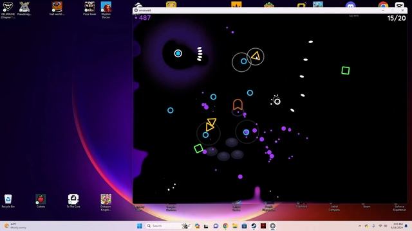Open the notification bell
The width and height of the screenshot is (412, 231).
point(406,226)
